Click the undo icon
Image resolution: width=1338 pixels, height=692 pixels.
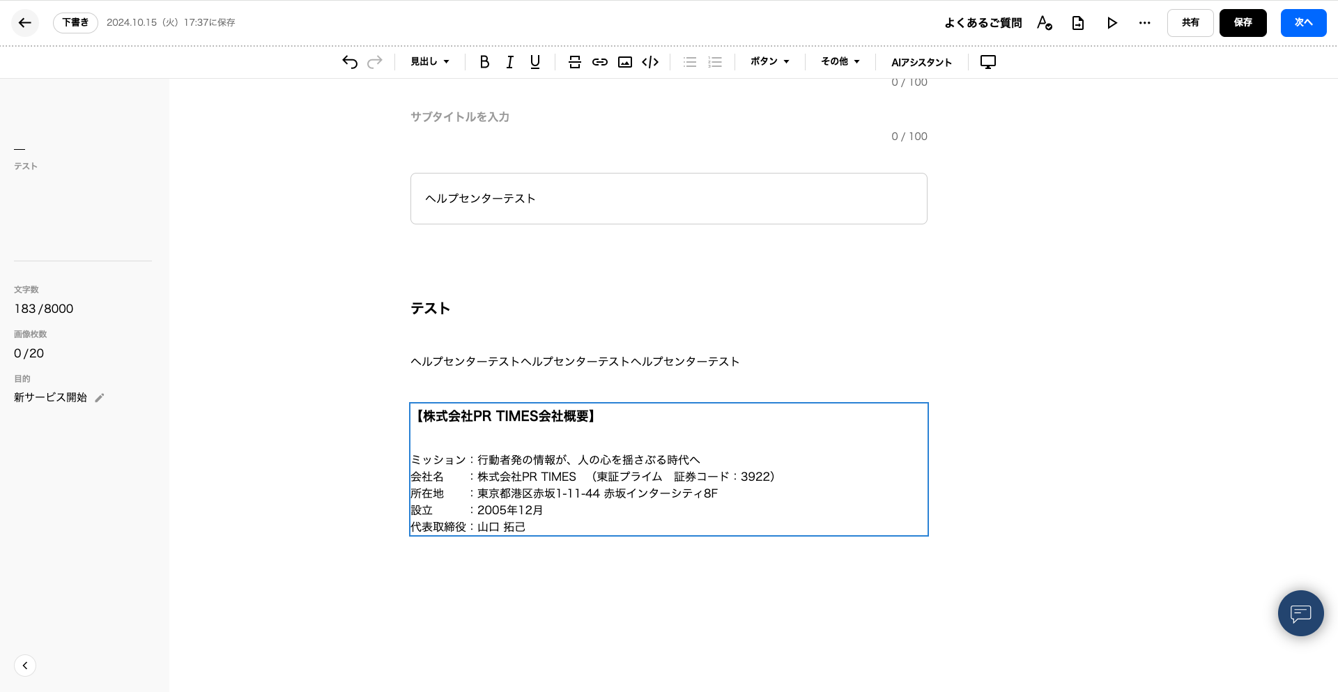(x=350, y=62)
